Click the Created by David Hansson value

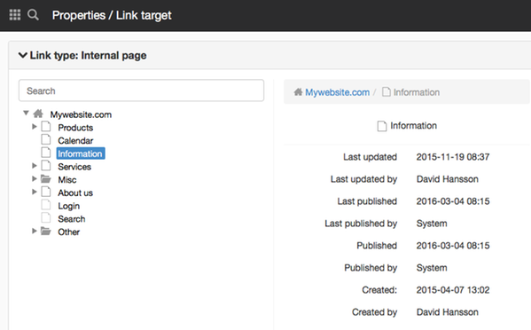[448, 312]
